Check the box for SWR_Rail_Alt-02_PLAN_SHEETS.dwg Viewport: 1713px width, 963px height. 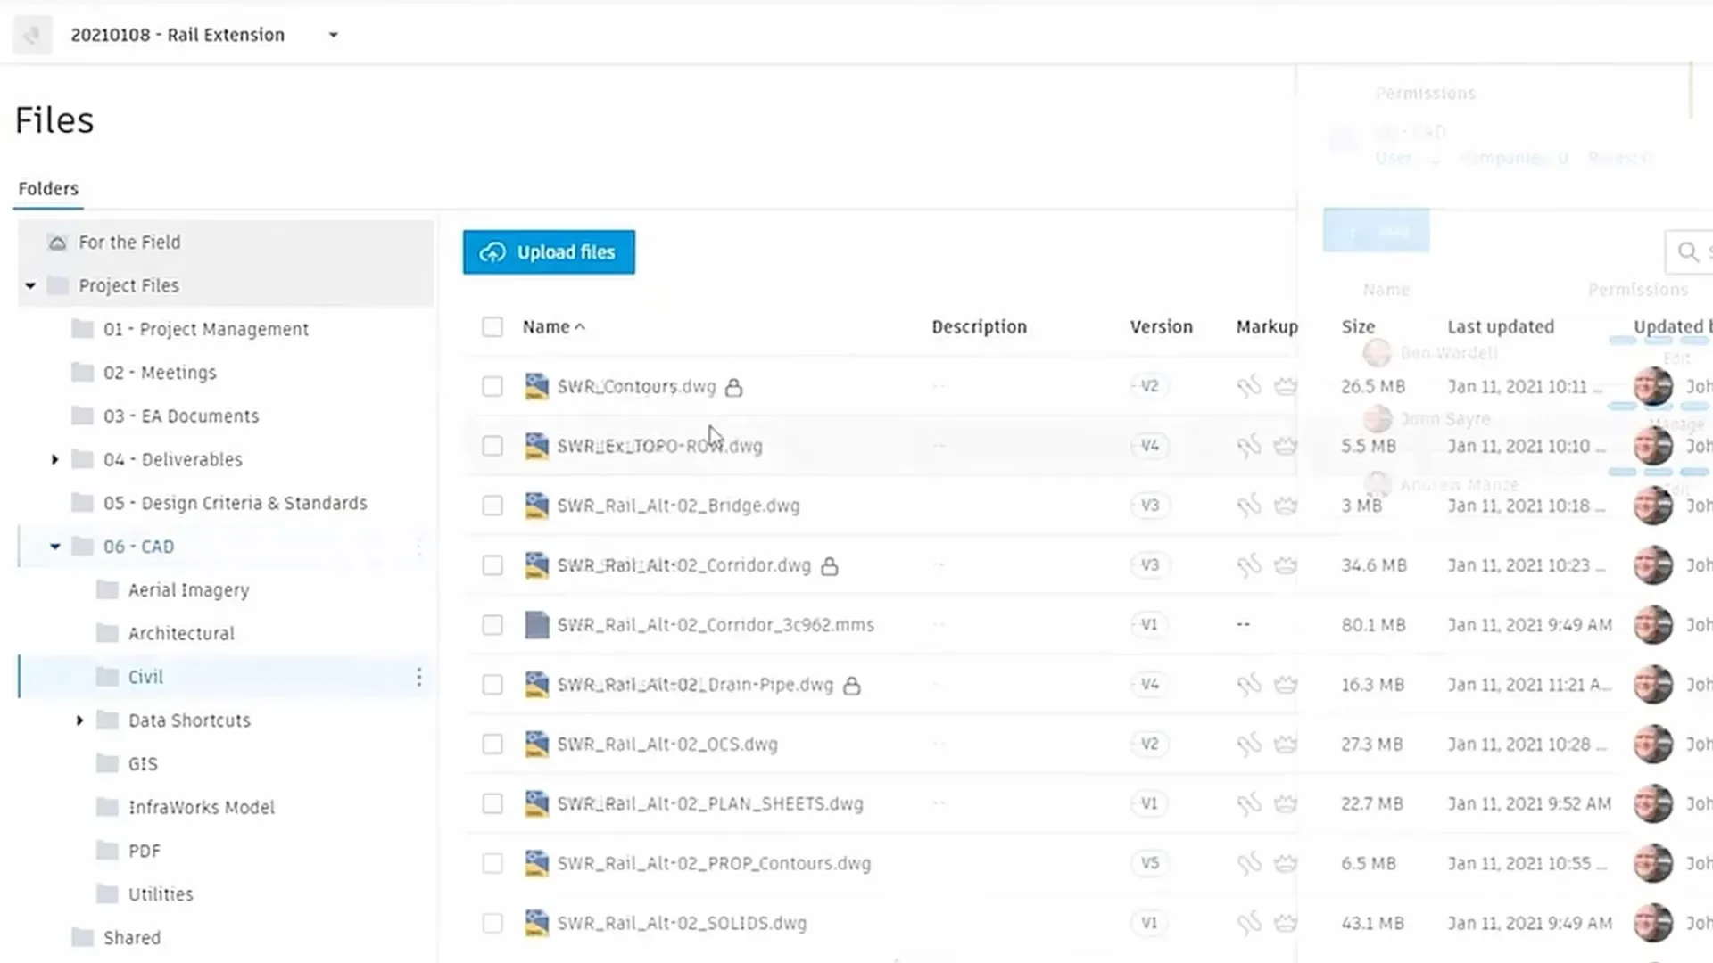point(492,804)
